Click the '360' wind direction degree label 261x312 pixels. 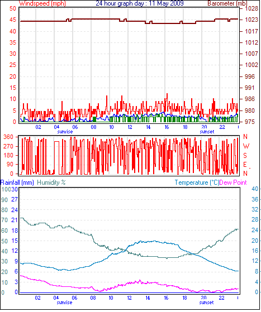pos(8,137)
